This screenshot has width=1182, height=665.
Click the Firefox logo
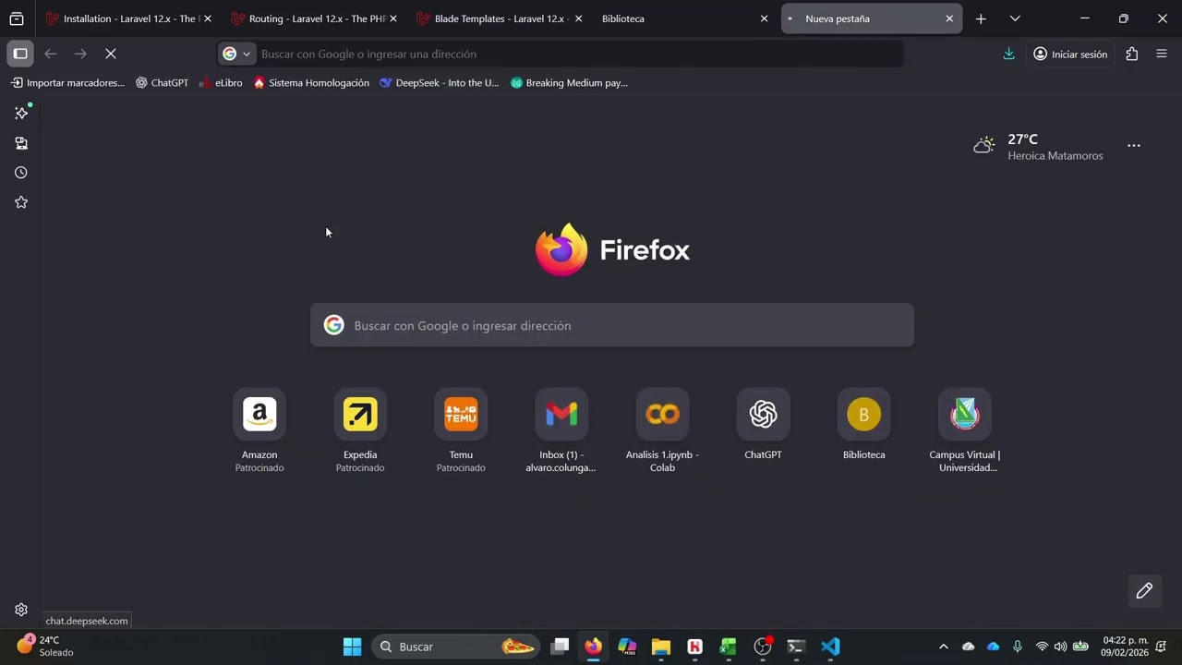(612, 250)
